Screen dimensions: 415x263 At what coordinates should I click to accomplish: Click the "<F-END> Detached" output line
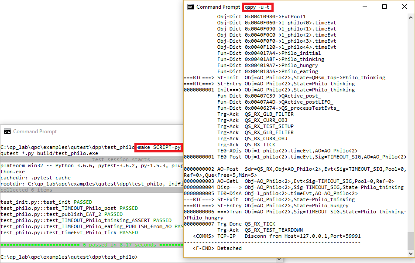217,248
